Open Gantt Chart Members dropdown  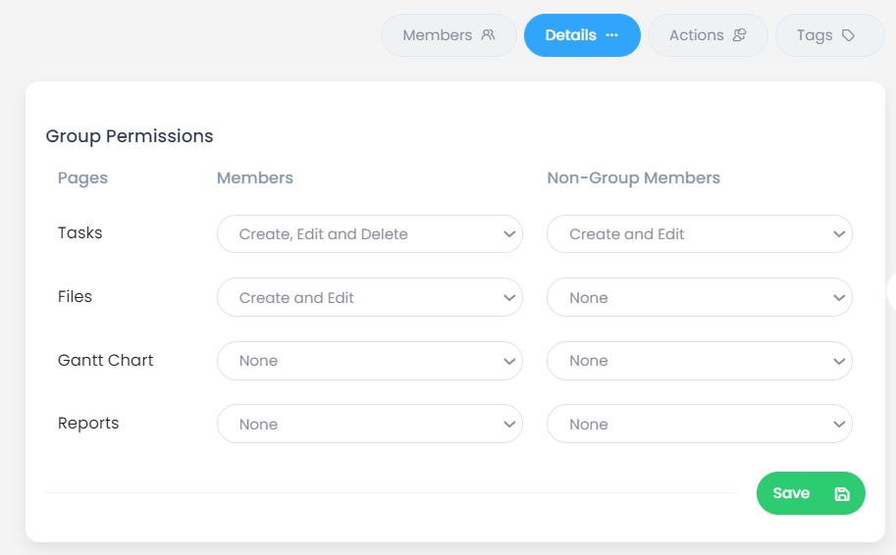[x=370, y=361]
